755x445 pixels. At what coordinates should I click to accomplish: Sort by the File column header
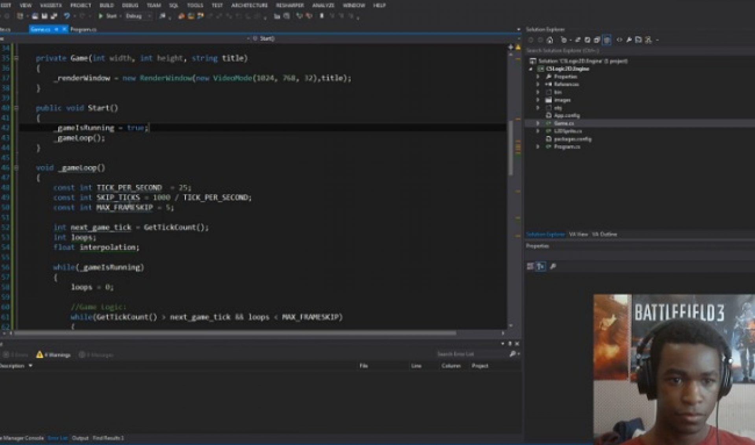[x=364, y=366]
